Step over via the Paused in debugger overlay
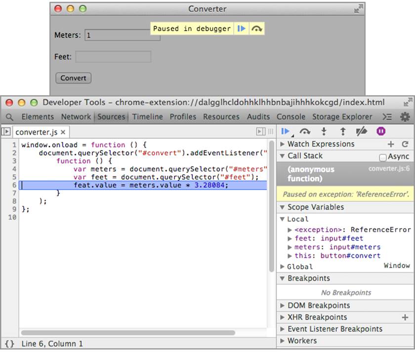The height and width of the screenshot is (352, 415). (x=257, y=28)
